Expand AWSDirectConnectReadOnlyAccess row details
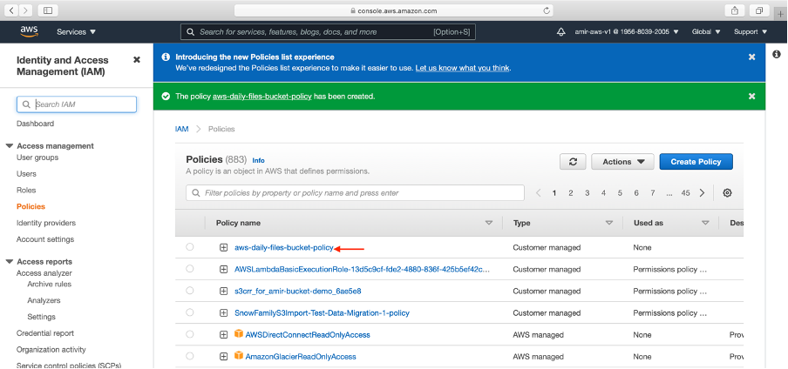Image resolution: width=788 pixels, height=369 pixels. click(x=224, y=335)
